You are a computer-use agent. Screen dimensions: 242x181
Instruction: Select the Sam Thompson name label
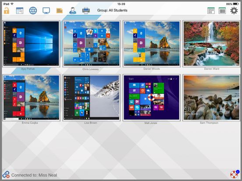tap(209, 123)
